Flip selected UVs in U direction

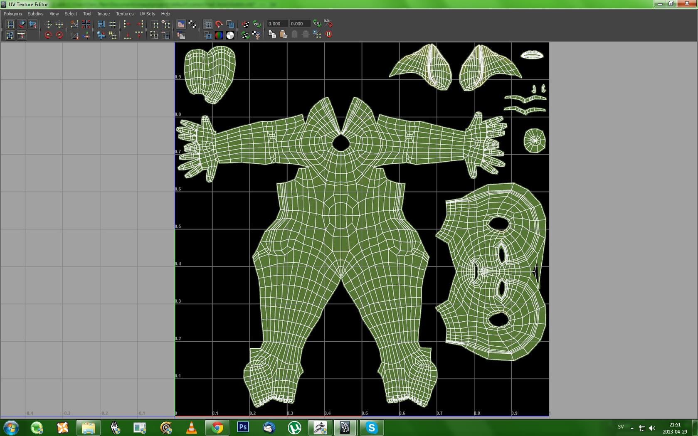pos(128,24)
